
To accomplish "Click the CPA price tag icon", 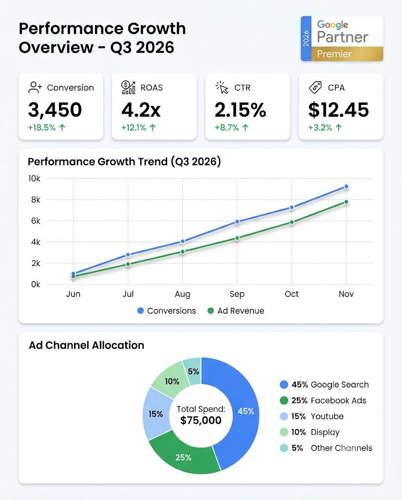I will [315, 87].
